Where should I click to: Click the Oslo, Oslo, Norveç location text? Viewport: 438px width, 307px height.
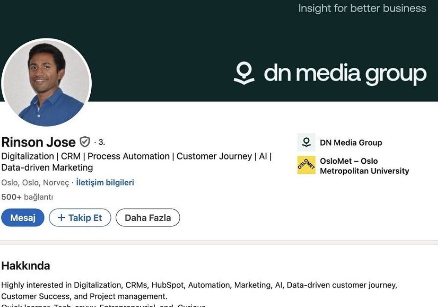[x=35, y=183]
